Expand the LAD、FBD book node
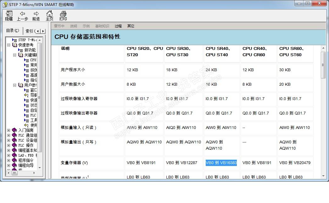The image size is (329, 203). (8, 155)
